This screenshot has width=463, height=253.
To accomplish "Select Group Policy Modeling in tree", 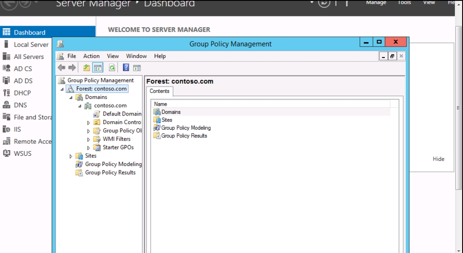I will point(113,164).
